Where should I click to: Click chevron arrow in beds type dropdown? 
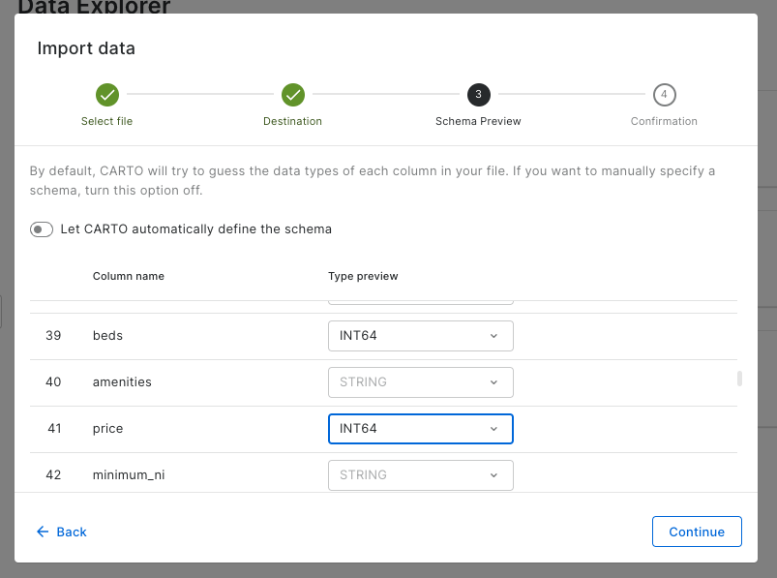point(493,336)
